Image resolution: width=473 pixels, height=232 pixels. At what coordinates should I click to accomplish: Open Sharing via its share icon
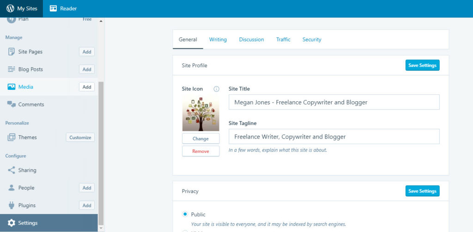(12, 170)
